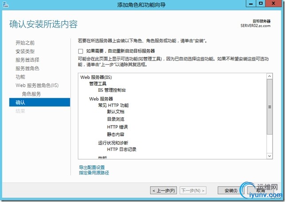The image size is (285, 202).
Task: Select the Web 服务器 sub-entry
Action: (x=101, y=99)
